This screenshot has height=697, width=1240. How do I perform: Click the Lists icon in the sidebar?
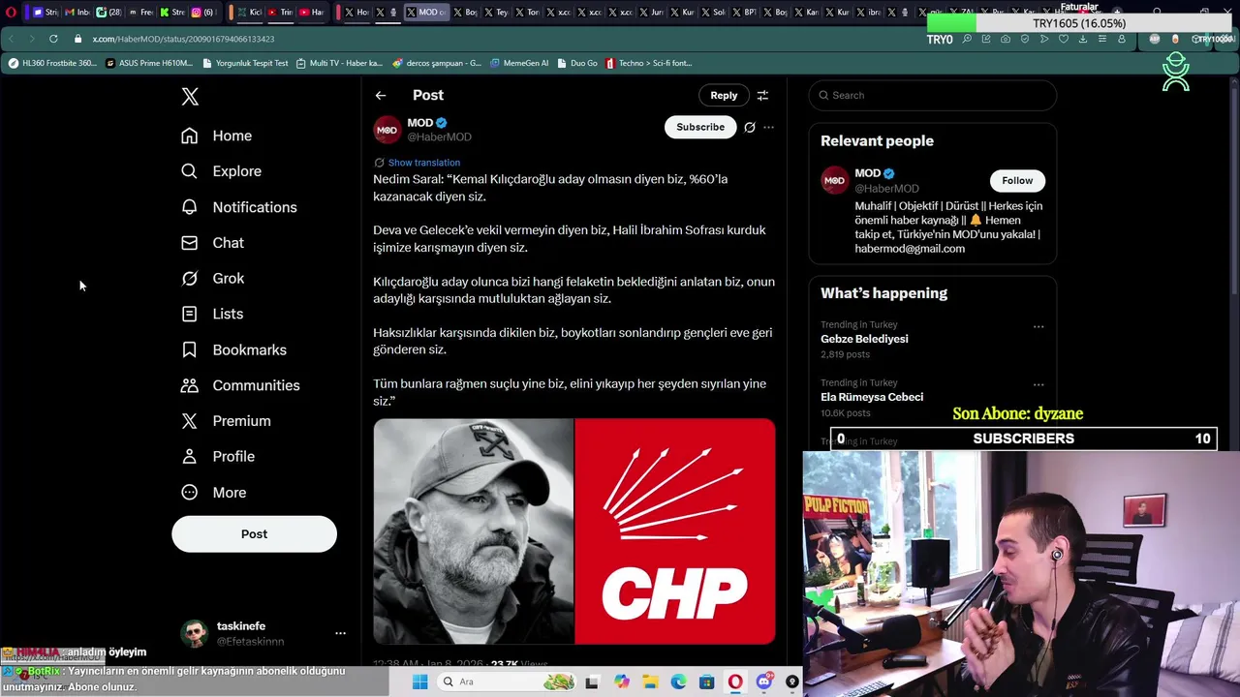tap(190, 314)
